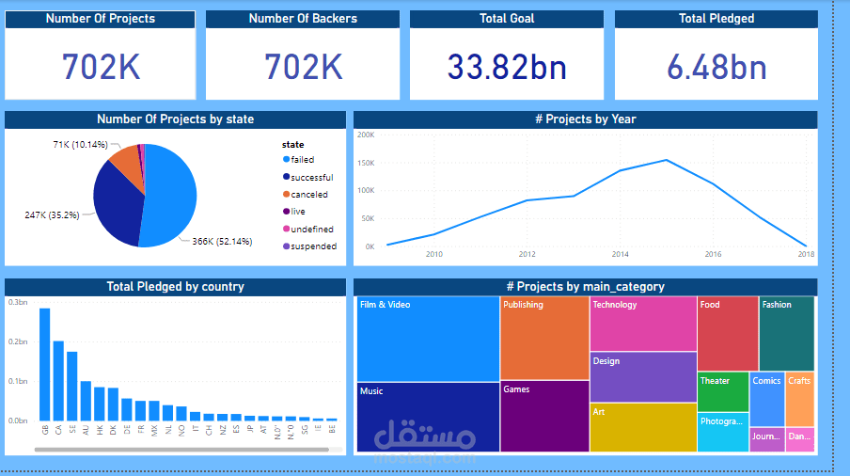Screen dimensions: 850x476
Task: Select the Film & Video treemap tile
Action: [x=428, y=339]
